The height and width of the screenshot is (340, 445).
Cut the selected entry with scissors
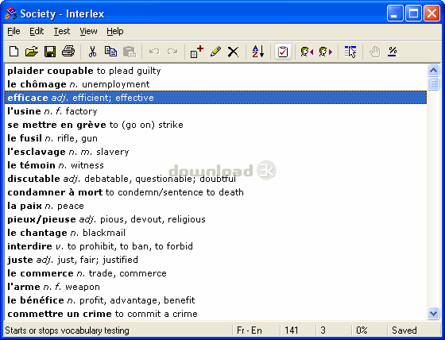[x=92, y=52]
